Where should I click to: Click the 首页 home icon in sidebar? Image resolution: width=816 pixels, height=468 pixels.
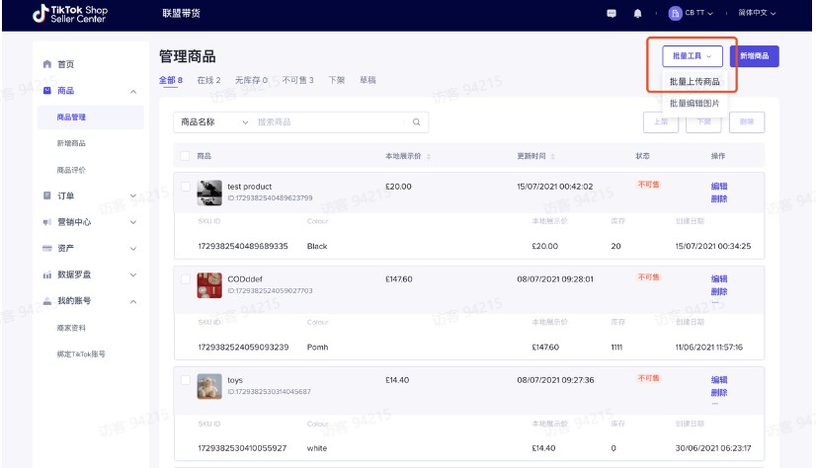click(x=46, y=64)
